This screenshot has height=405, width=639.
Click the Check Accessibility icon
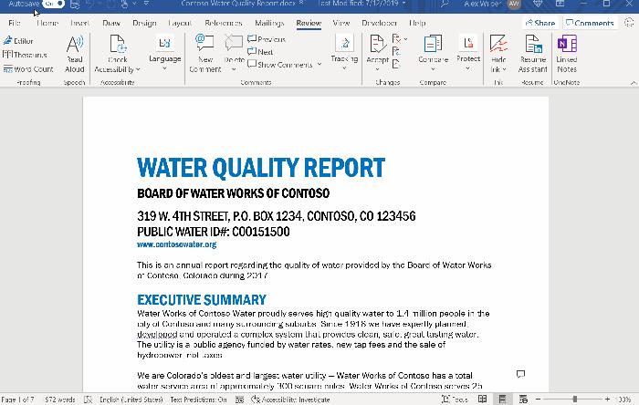[118, 44]
